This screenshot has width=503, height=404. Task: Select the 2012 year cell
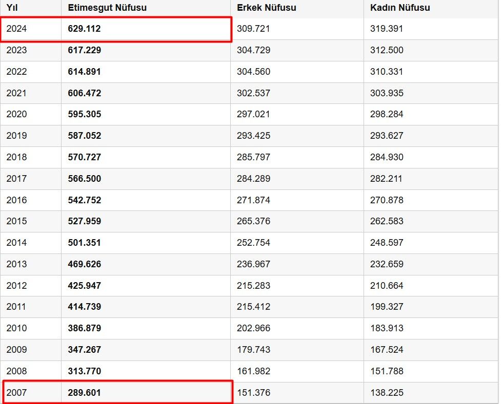click(16, 285)
